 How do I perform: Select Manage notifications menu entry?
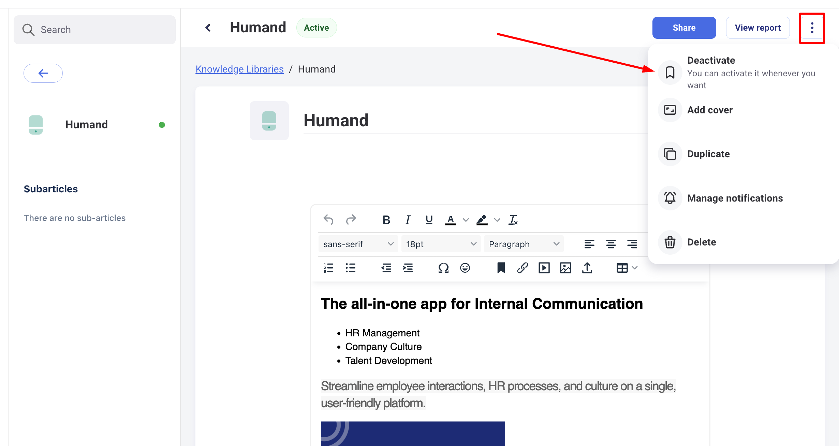click(x=735, y=198)
